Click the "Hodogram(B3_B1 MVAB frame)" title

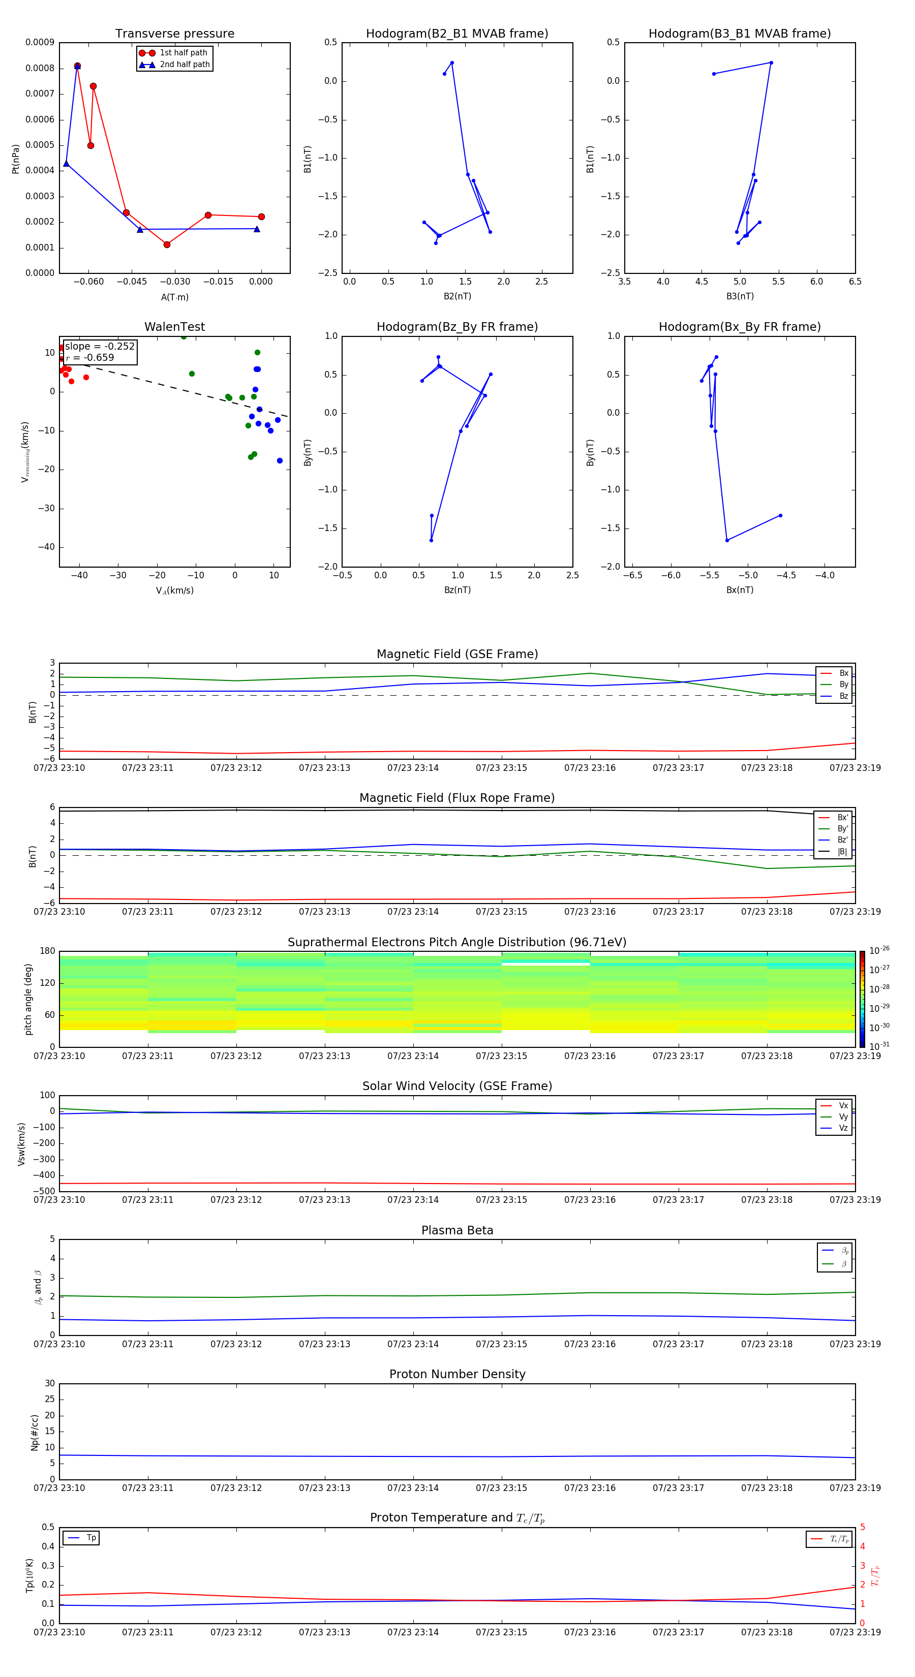740,34
